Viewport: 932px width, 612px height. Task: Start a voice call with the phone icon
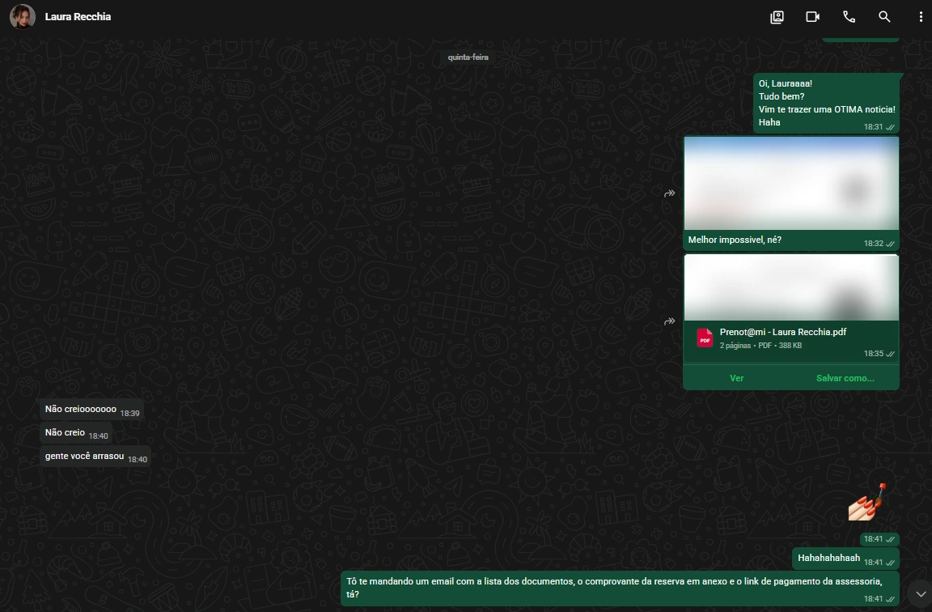[849, 17]
